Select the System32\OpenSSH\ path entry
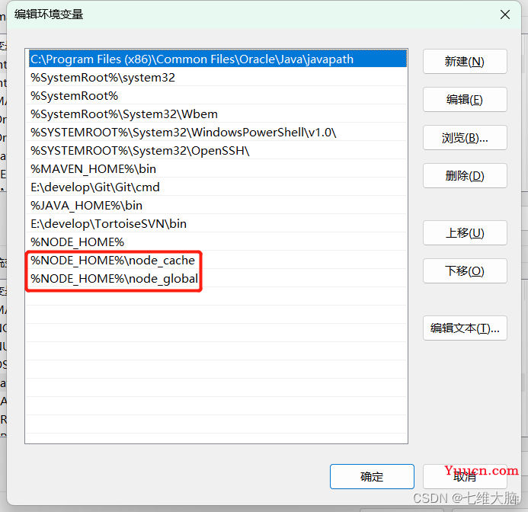The height and width of the screenshot is (512, 528). point(216,150)
